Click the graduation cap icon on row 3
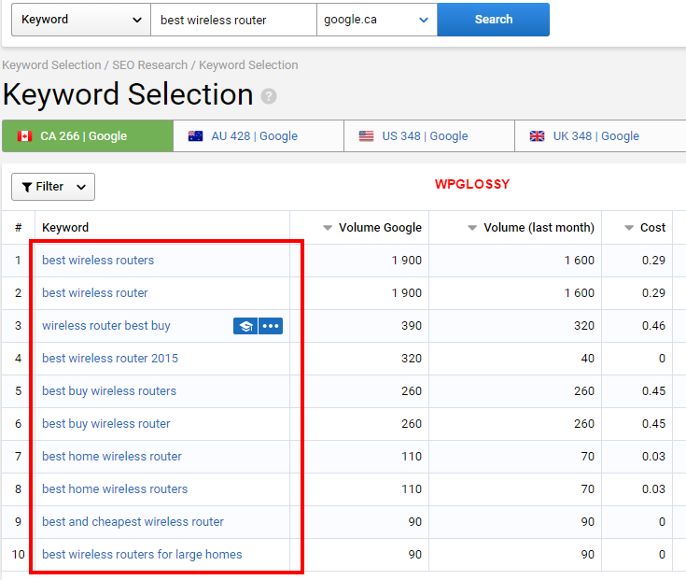The width and height of the screenshot is (686, 580). (245, 326)
